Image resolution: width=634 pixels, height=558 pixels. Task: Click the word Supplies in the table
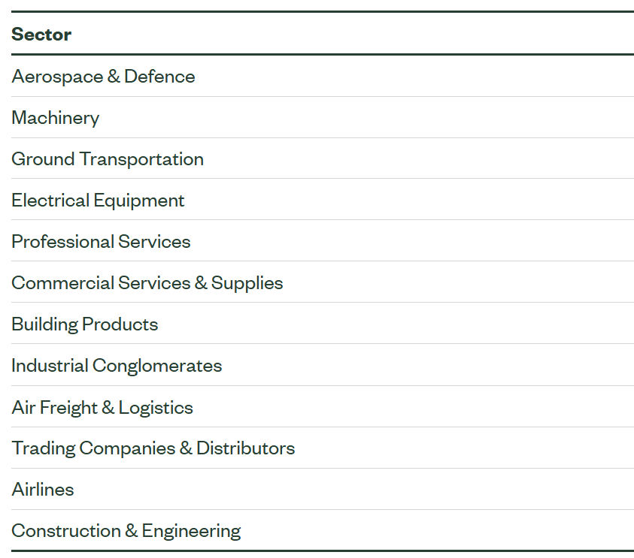coord(247,283)
